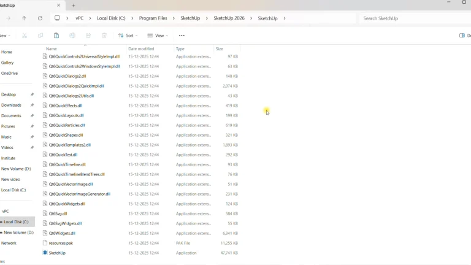Expand chevron after vPC in address bar
The image size is (471, 265).
click(x=90, y=18)
